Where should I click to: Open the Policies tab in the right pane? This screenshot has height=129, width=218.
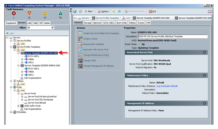[132, 23]
